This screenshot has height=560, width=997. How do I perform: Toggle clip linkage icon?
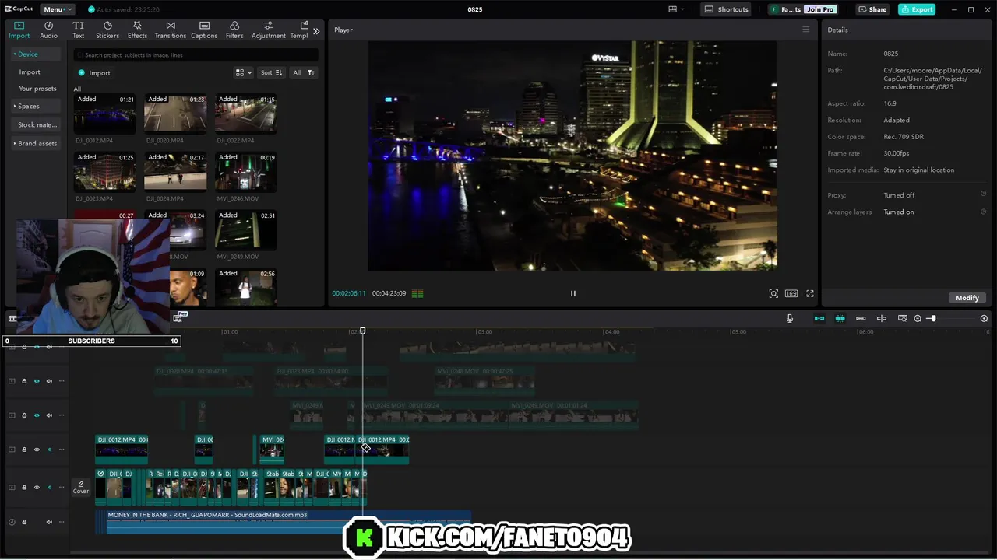click(x=861, y=318)
